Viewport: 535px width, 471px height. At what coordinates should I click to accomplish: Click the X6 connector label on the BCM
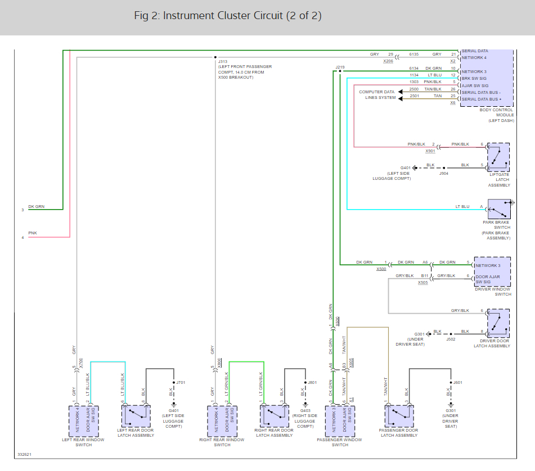pos(452,103)
